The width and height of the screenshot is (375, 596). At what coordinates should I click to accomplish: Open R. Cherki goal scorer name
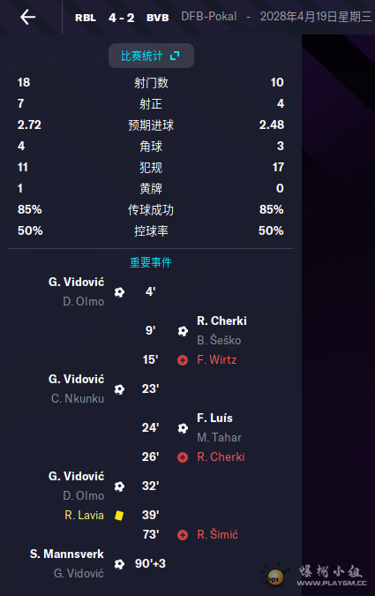tap(221, 321)
